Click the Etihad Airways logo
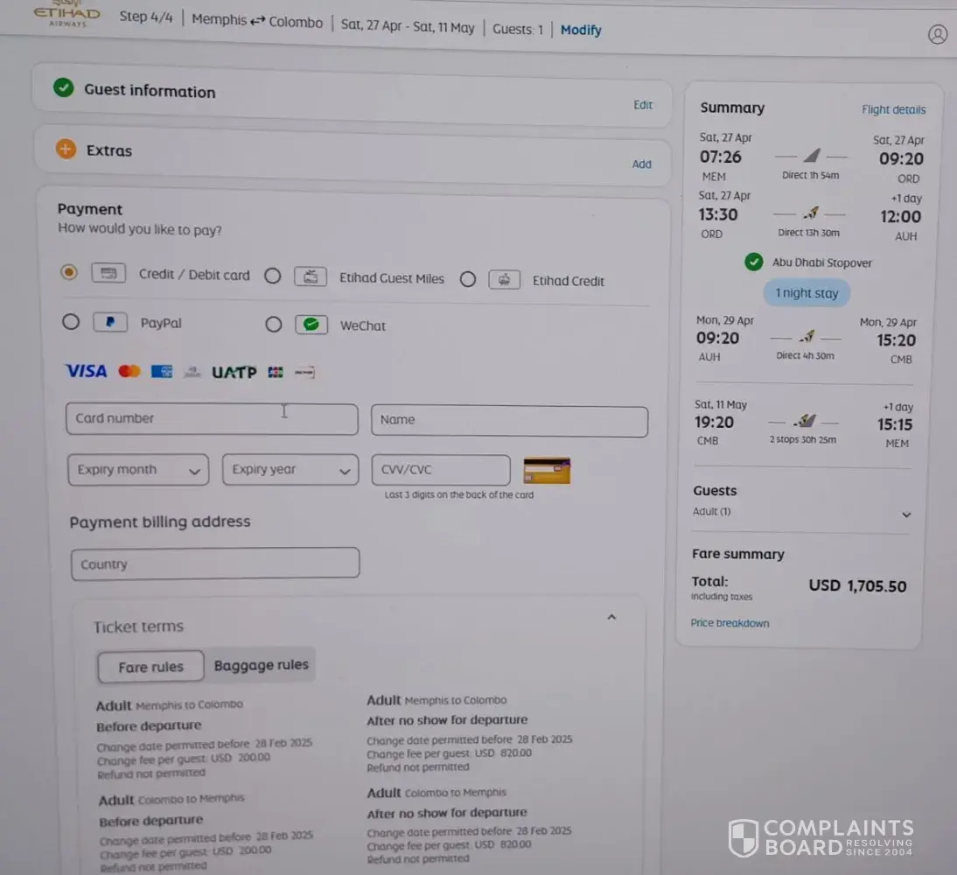This screenshot has height=875, width=957. 66,13
